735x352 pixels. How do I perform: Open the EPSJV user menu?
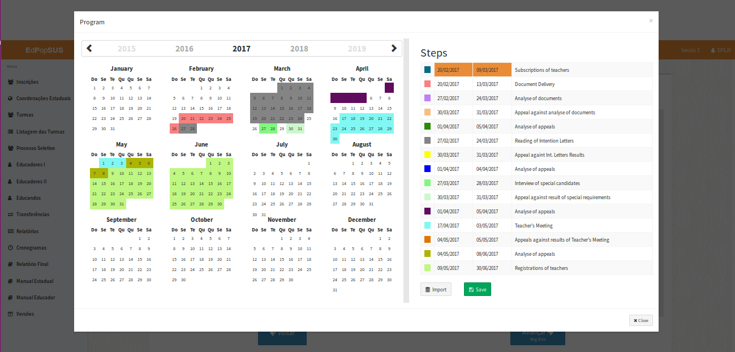(720, 50)
